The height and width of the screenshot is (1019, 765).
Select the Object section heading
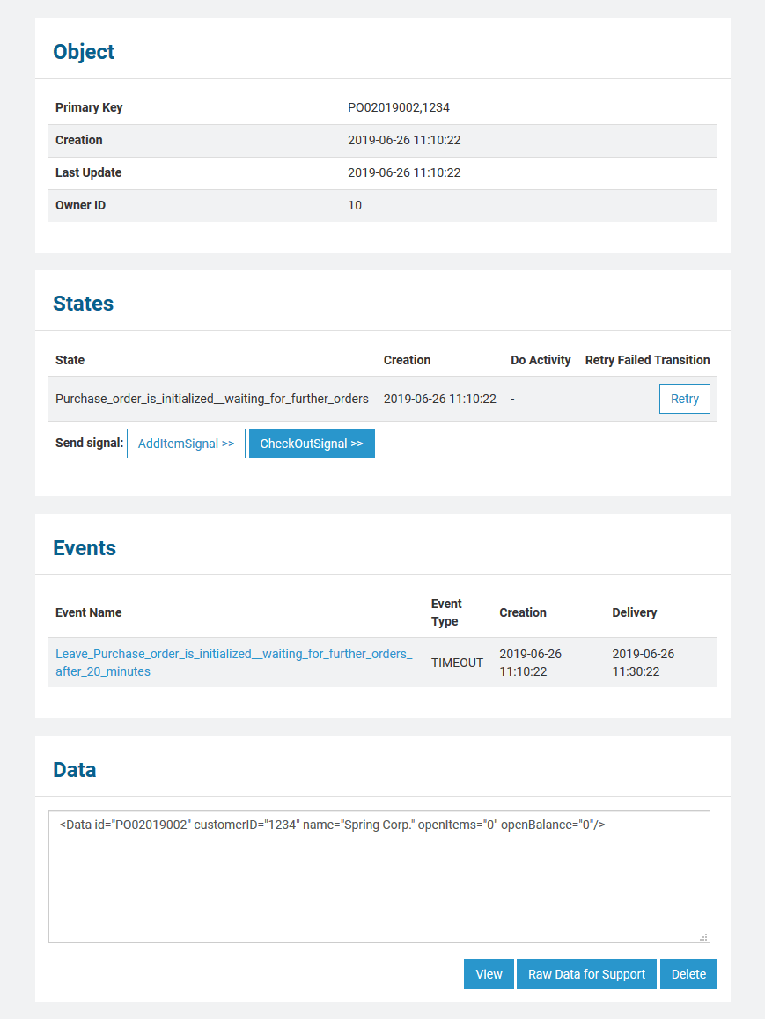(84, 51)
